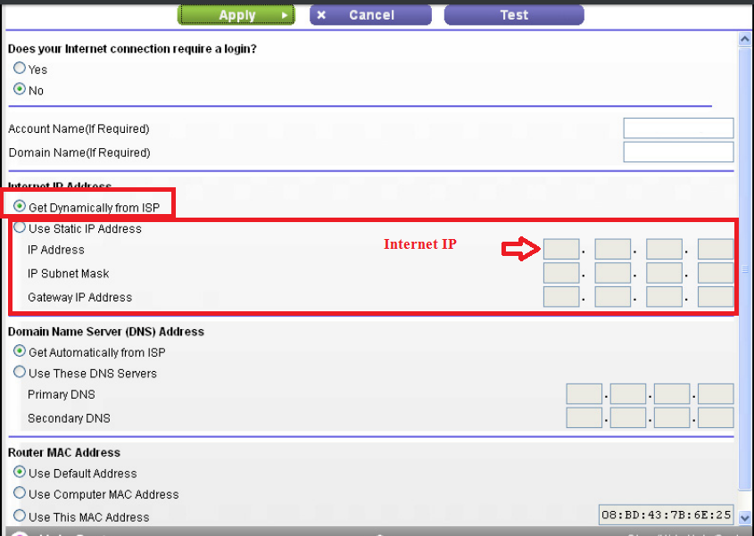Select Get Automatically from ISP for DNS

click(20, 352)
